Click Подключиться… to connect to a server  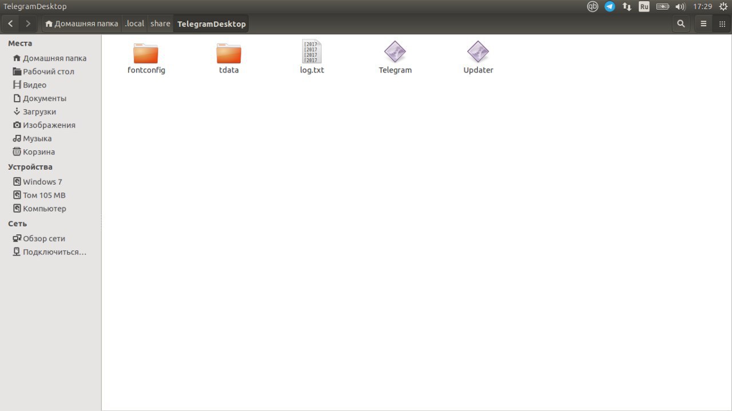50,252
